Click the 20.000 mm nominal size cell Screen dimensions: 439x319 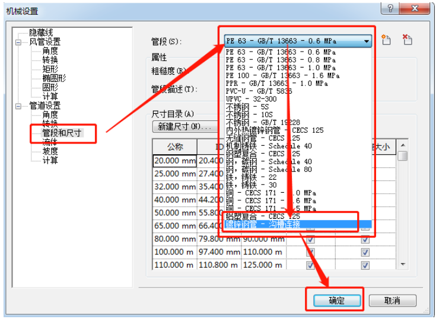click(175, 161)
